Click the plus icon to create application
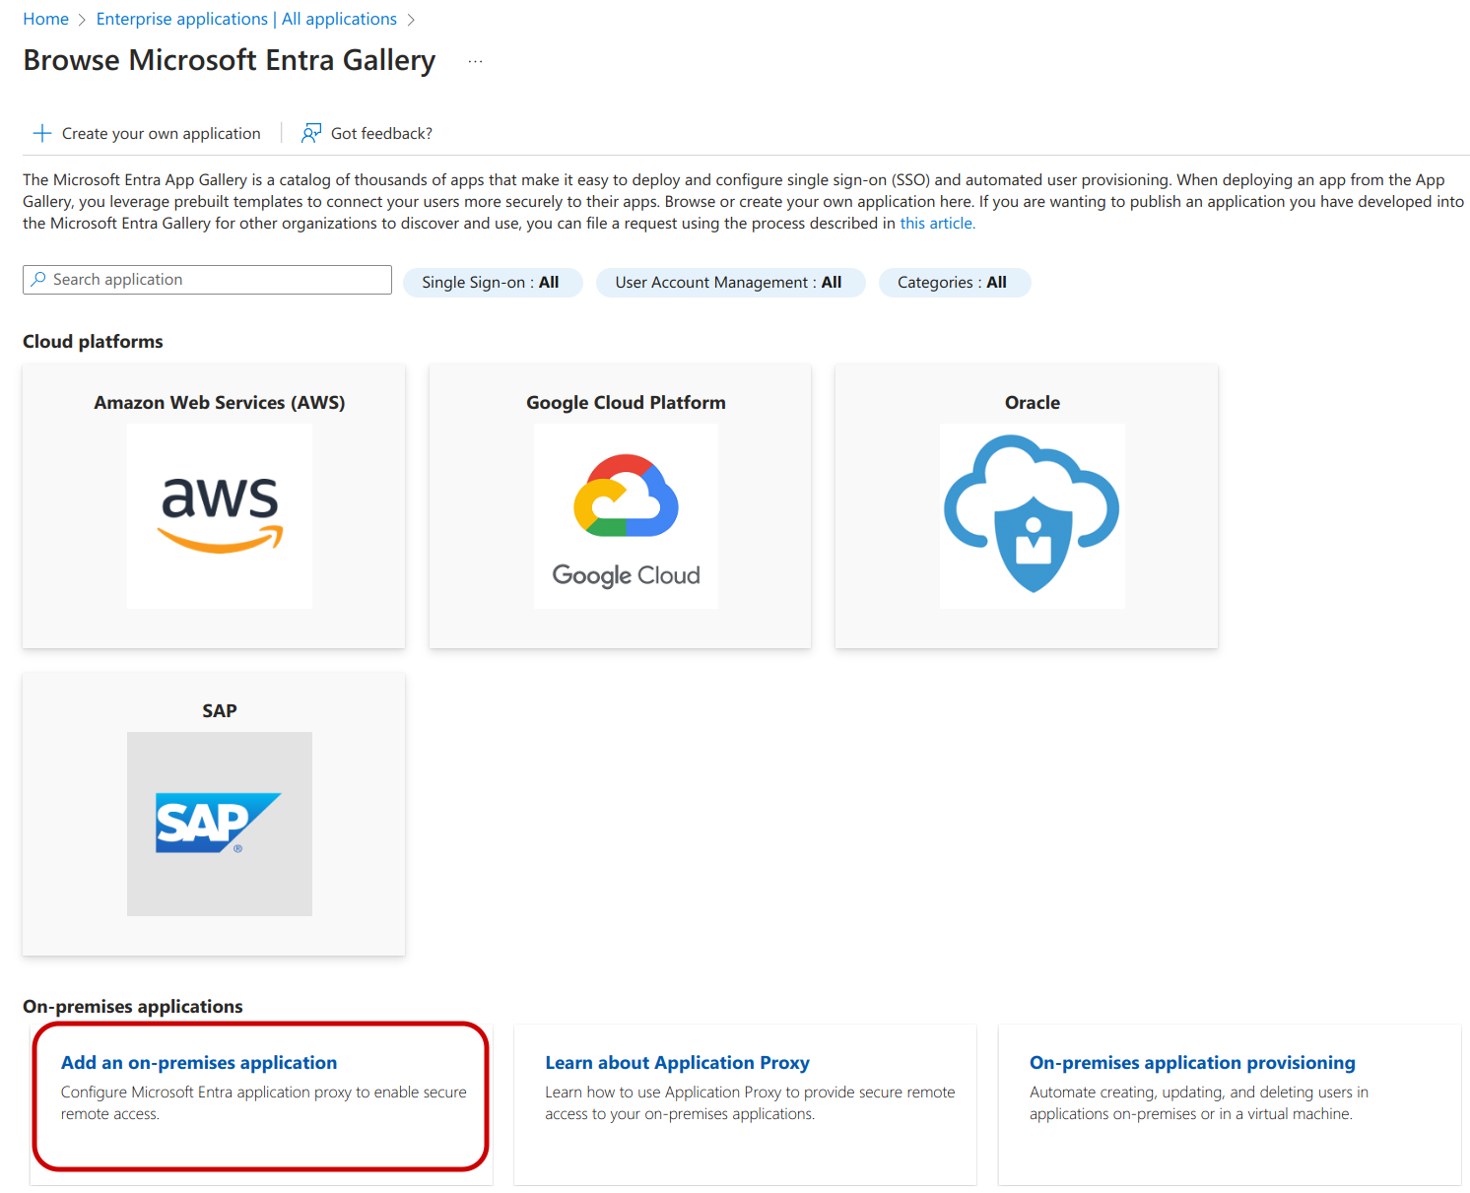The width and height of the screenshot is (1470, 1193). click(42, 134)
